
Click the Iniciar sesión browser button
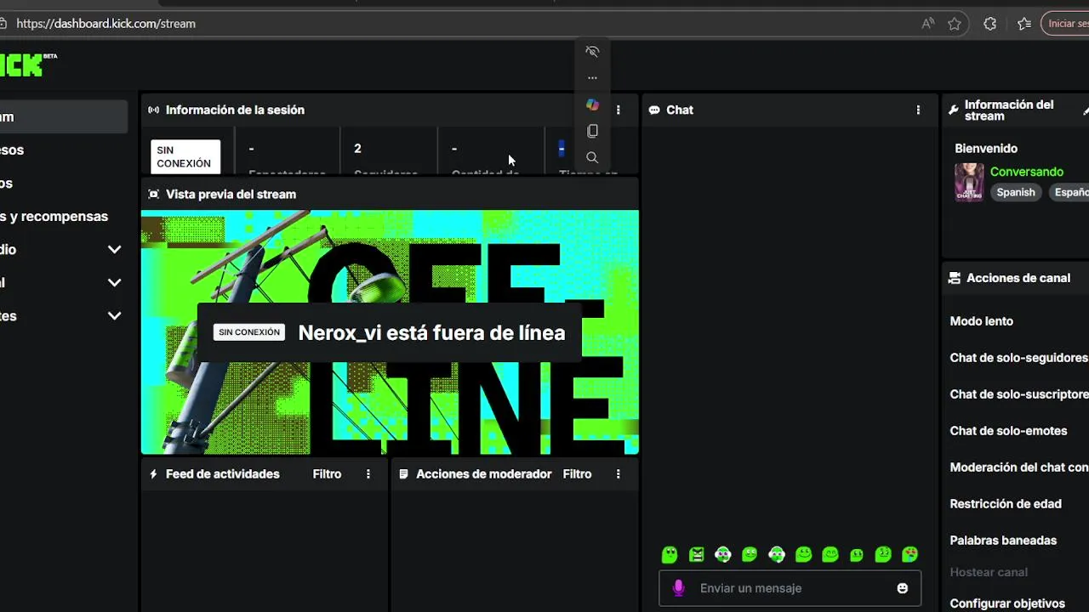1066,24
